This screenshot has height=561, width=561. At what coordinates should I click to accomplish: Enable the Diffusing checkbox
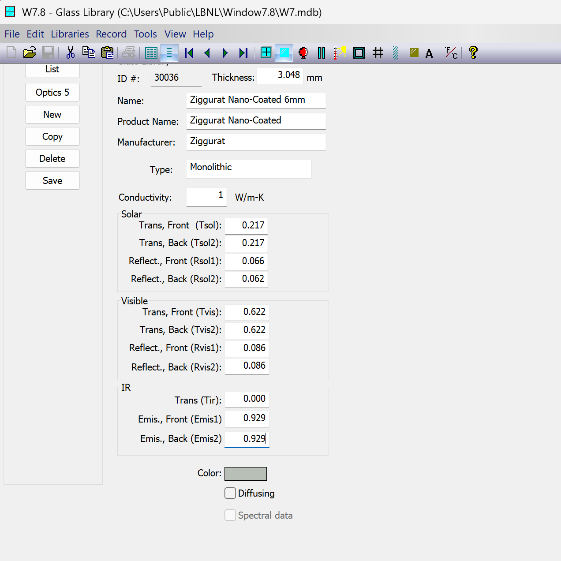(230, 493)
